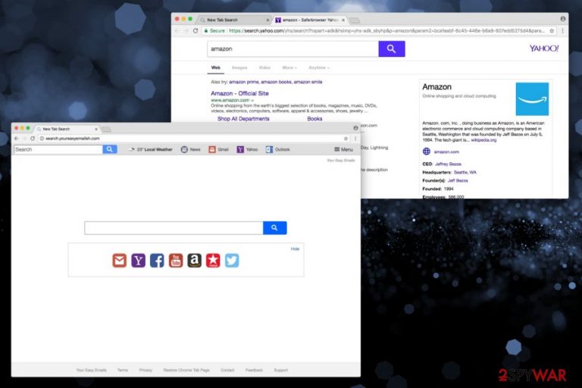The height and width of the screenshot is (388, 582).
Task: Click amazon smile suggestion in Also try
Action: 308,82
